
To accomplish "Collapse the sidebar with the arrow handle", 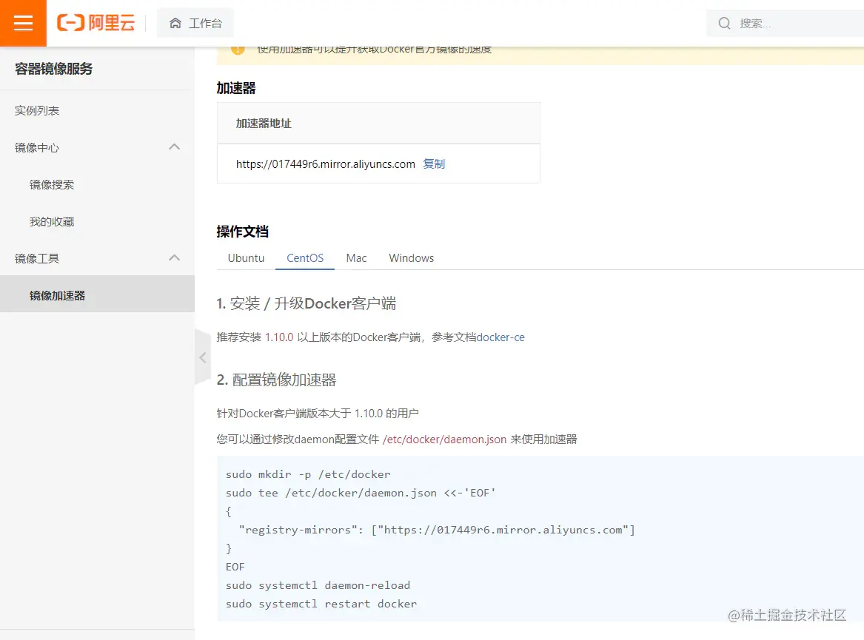I will coord(203,357).
